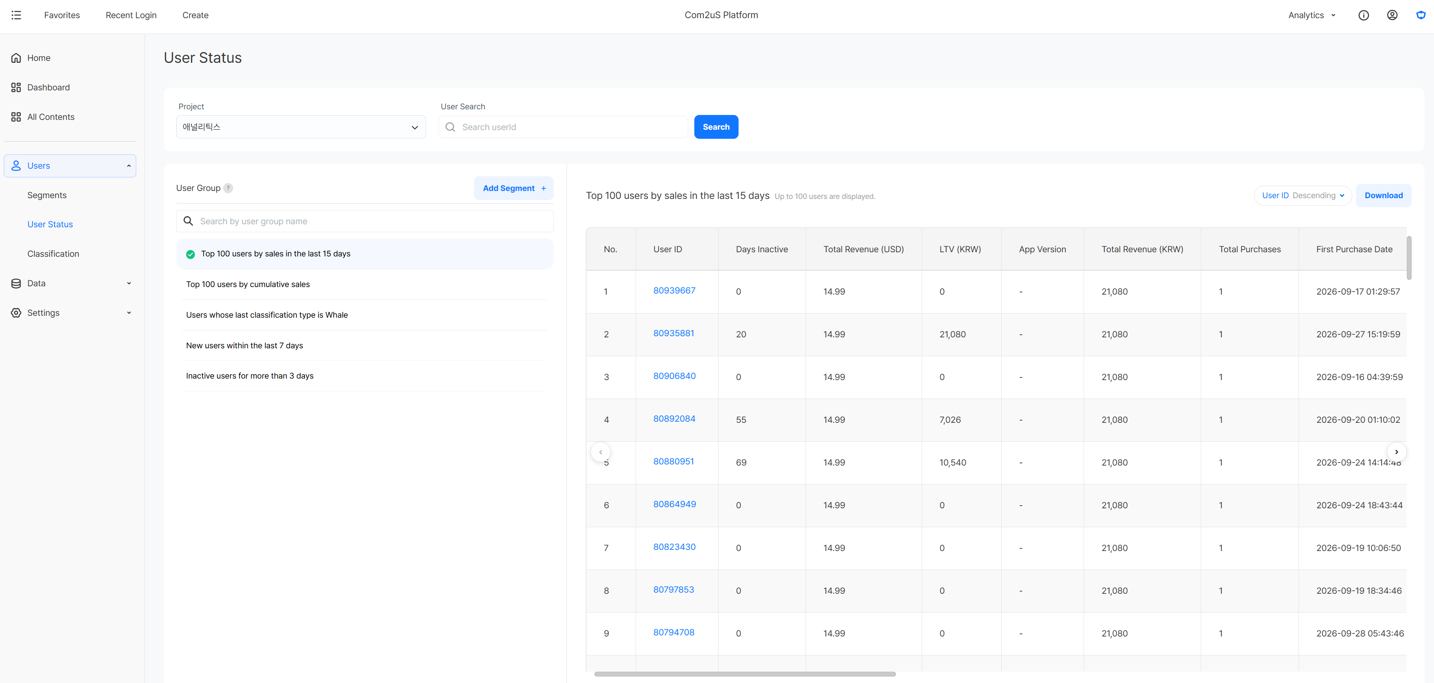The image size is (1434, 683).
Task: Click the Settings gear icon
Action: 16,313
